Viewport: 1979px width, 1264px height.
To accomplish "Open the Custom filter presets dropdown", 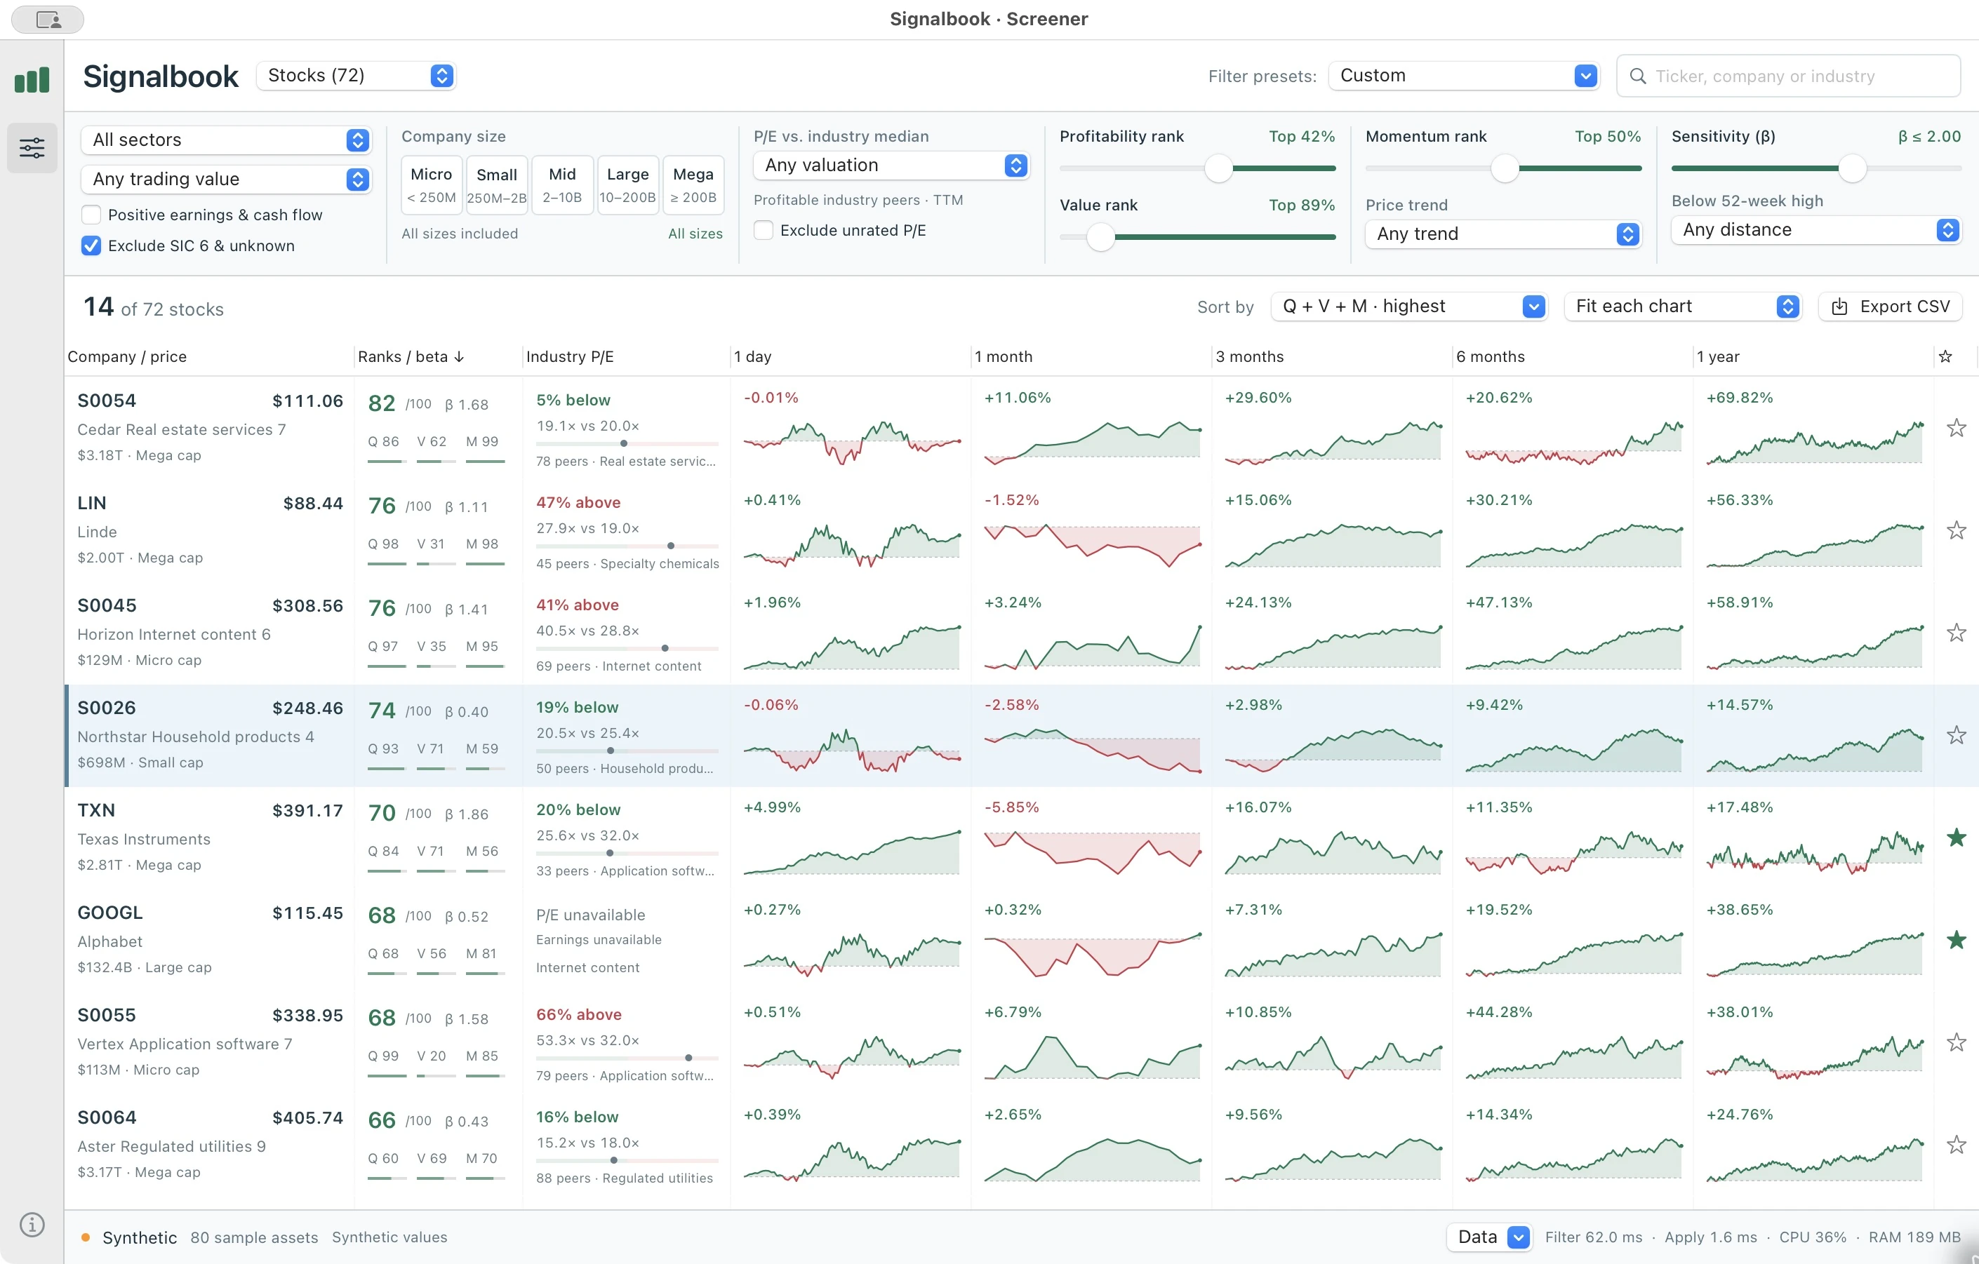I will click(1464, 76).
